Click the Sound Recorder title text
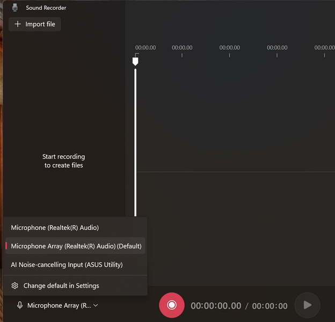The image size is (335, 322). tap(46, 8)
